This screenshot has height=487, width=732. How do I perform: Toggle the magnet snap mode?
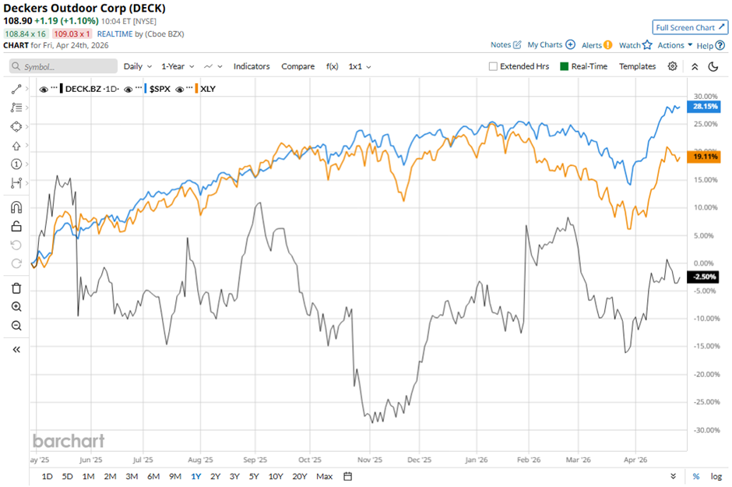tap(16, 207)
